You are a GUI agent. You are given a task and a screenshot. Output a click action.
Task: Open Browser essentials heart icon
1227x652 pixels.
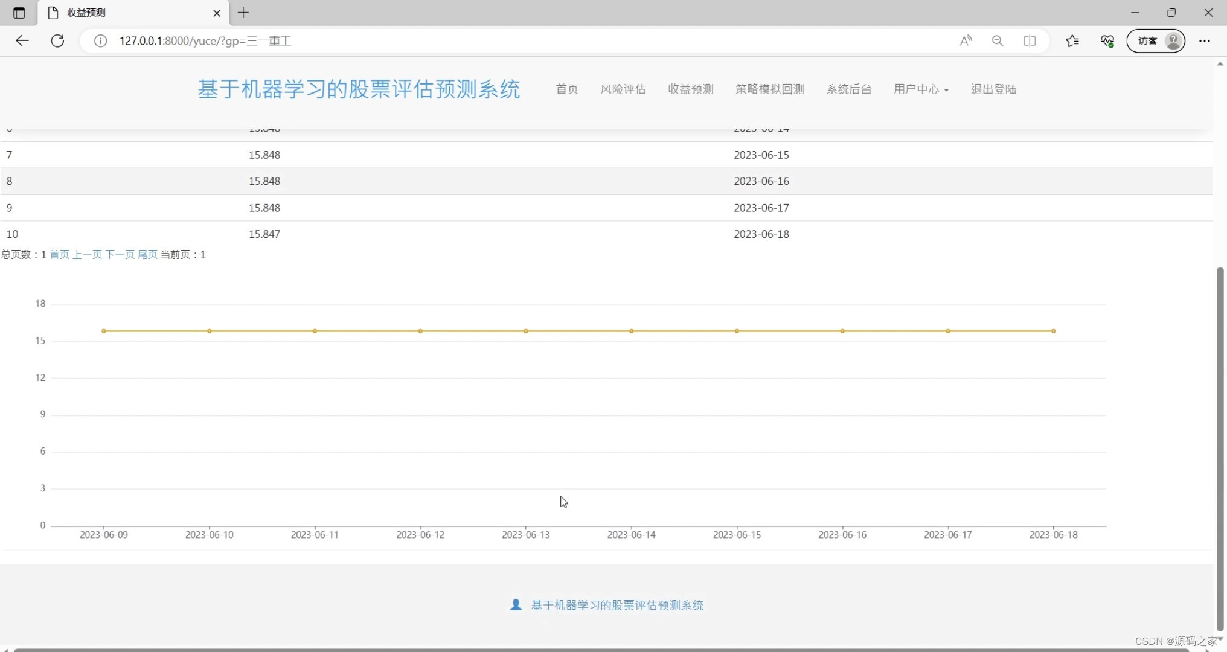coord(1107,40)
